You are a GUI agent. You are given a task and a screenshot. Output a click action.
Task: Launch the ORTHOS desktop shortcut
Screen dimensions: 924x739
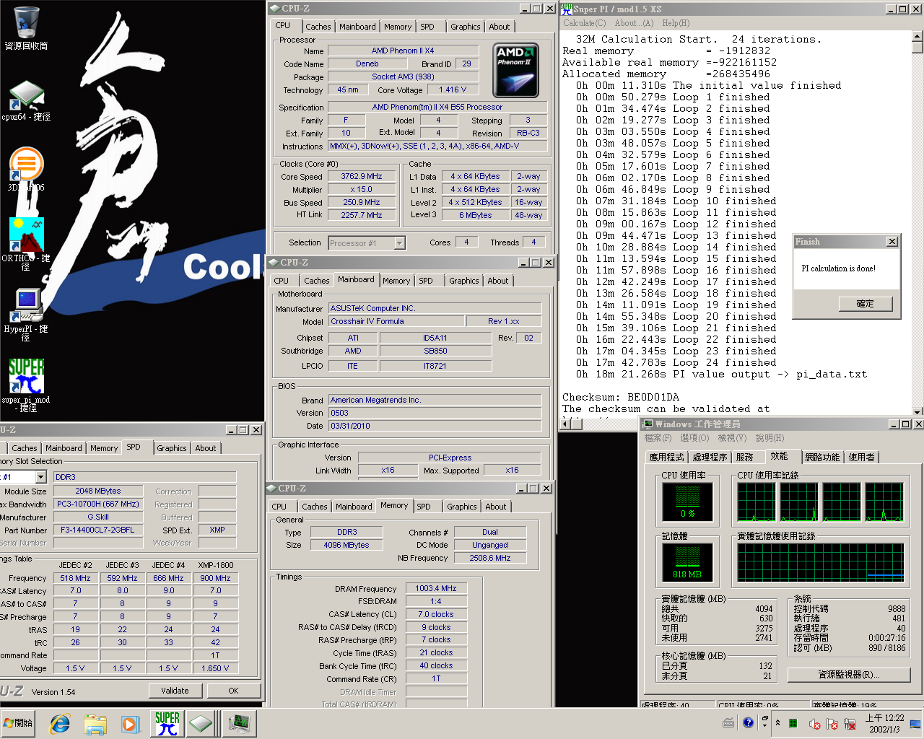tap(26, 244)
